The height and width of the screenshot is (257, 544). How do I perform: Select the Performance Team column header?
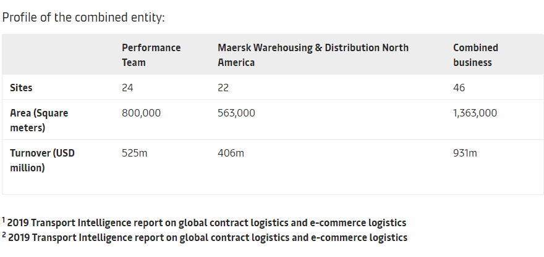coord(151,55)
